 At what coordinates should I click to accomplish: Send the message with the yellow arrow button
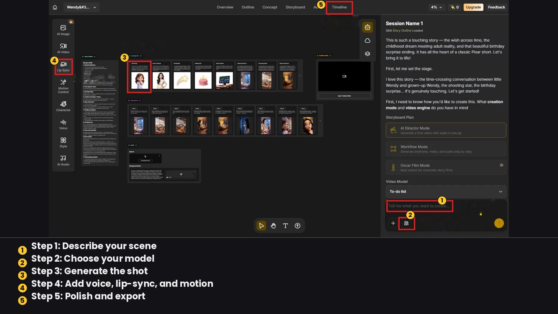[x=499, y=223]
